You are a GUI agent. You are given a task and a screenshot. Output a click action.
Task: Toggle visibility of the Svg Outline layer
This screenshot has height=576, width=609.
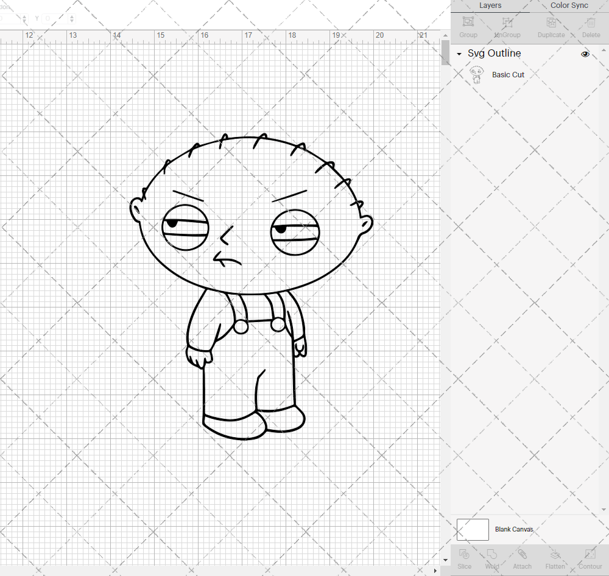tap(585, 54)
